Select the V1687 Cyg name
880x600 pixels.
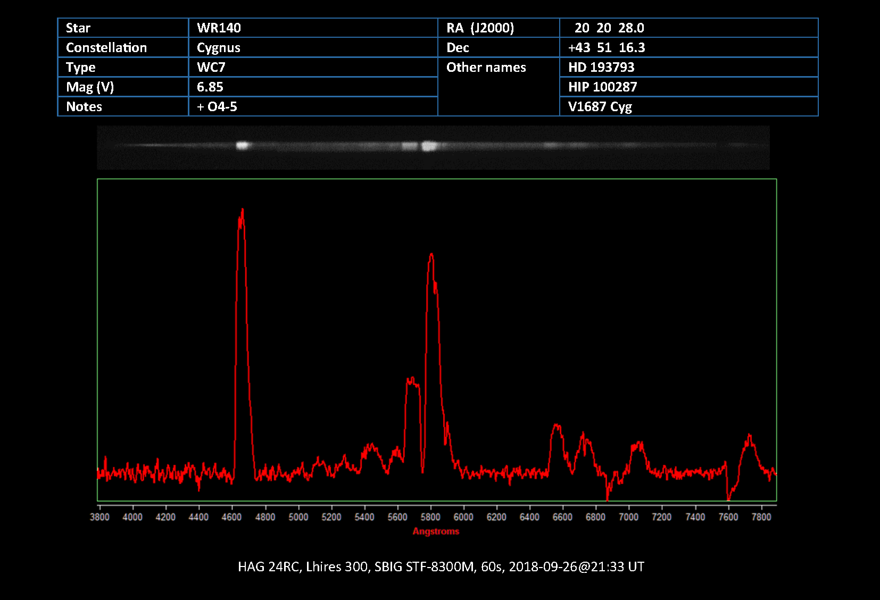point(600,106)
